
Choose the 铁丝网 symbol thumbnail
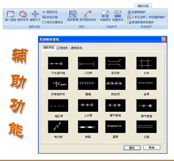click(115, 84)
